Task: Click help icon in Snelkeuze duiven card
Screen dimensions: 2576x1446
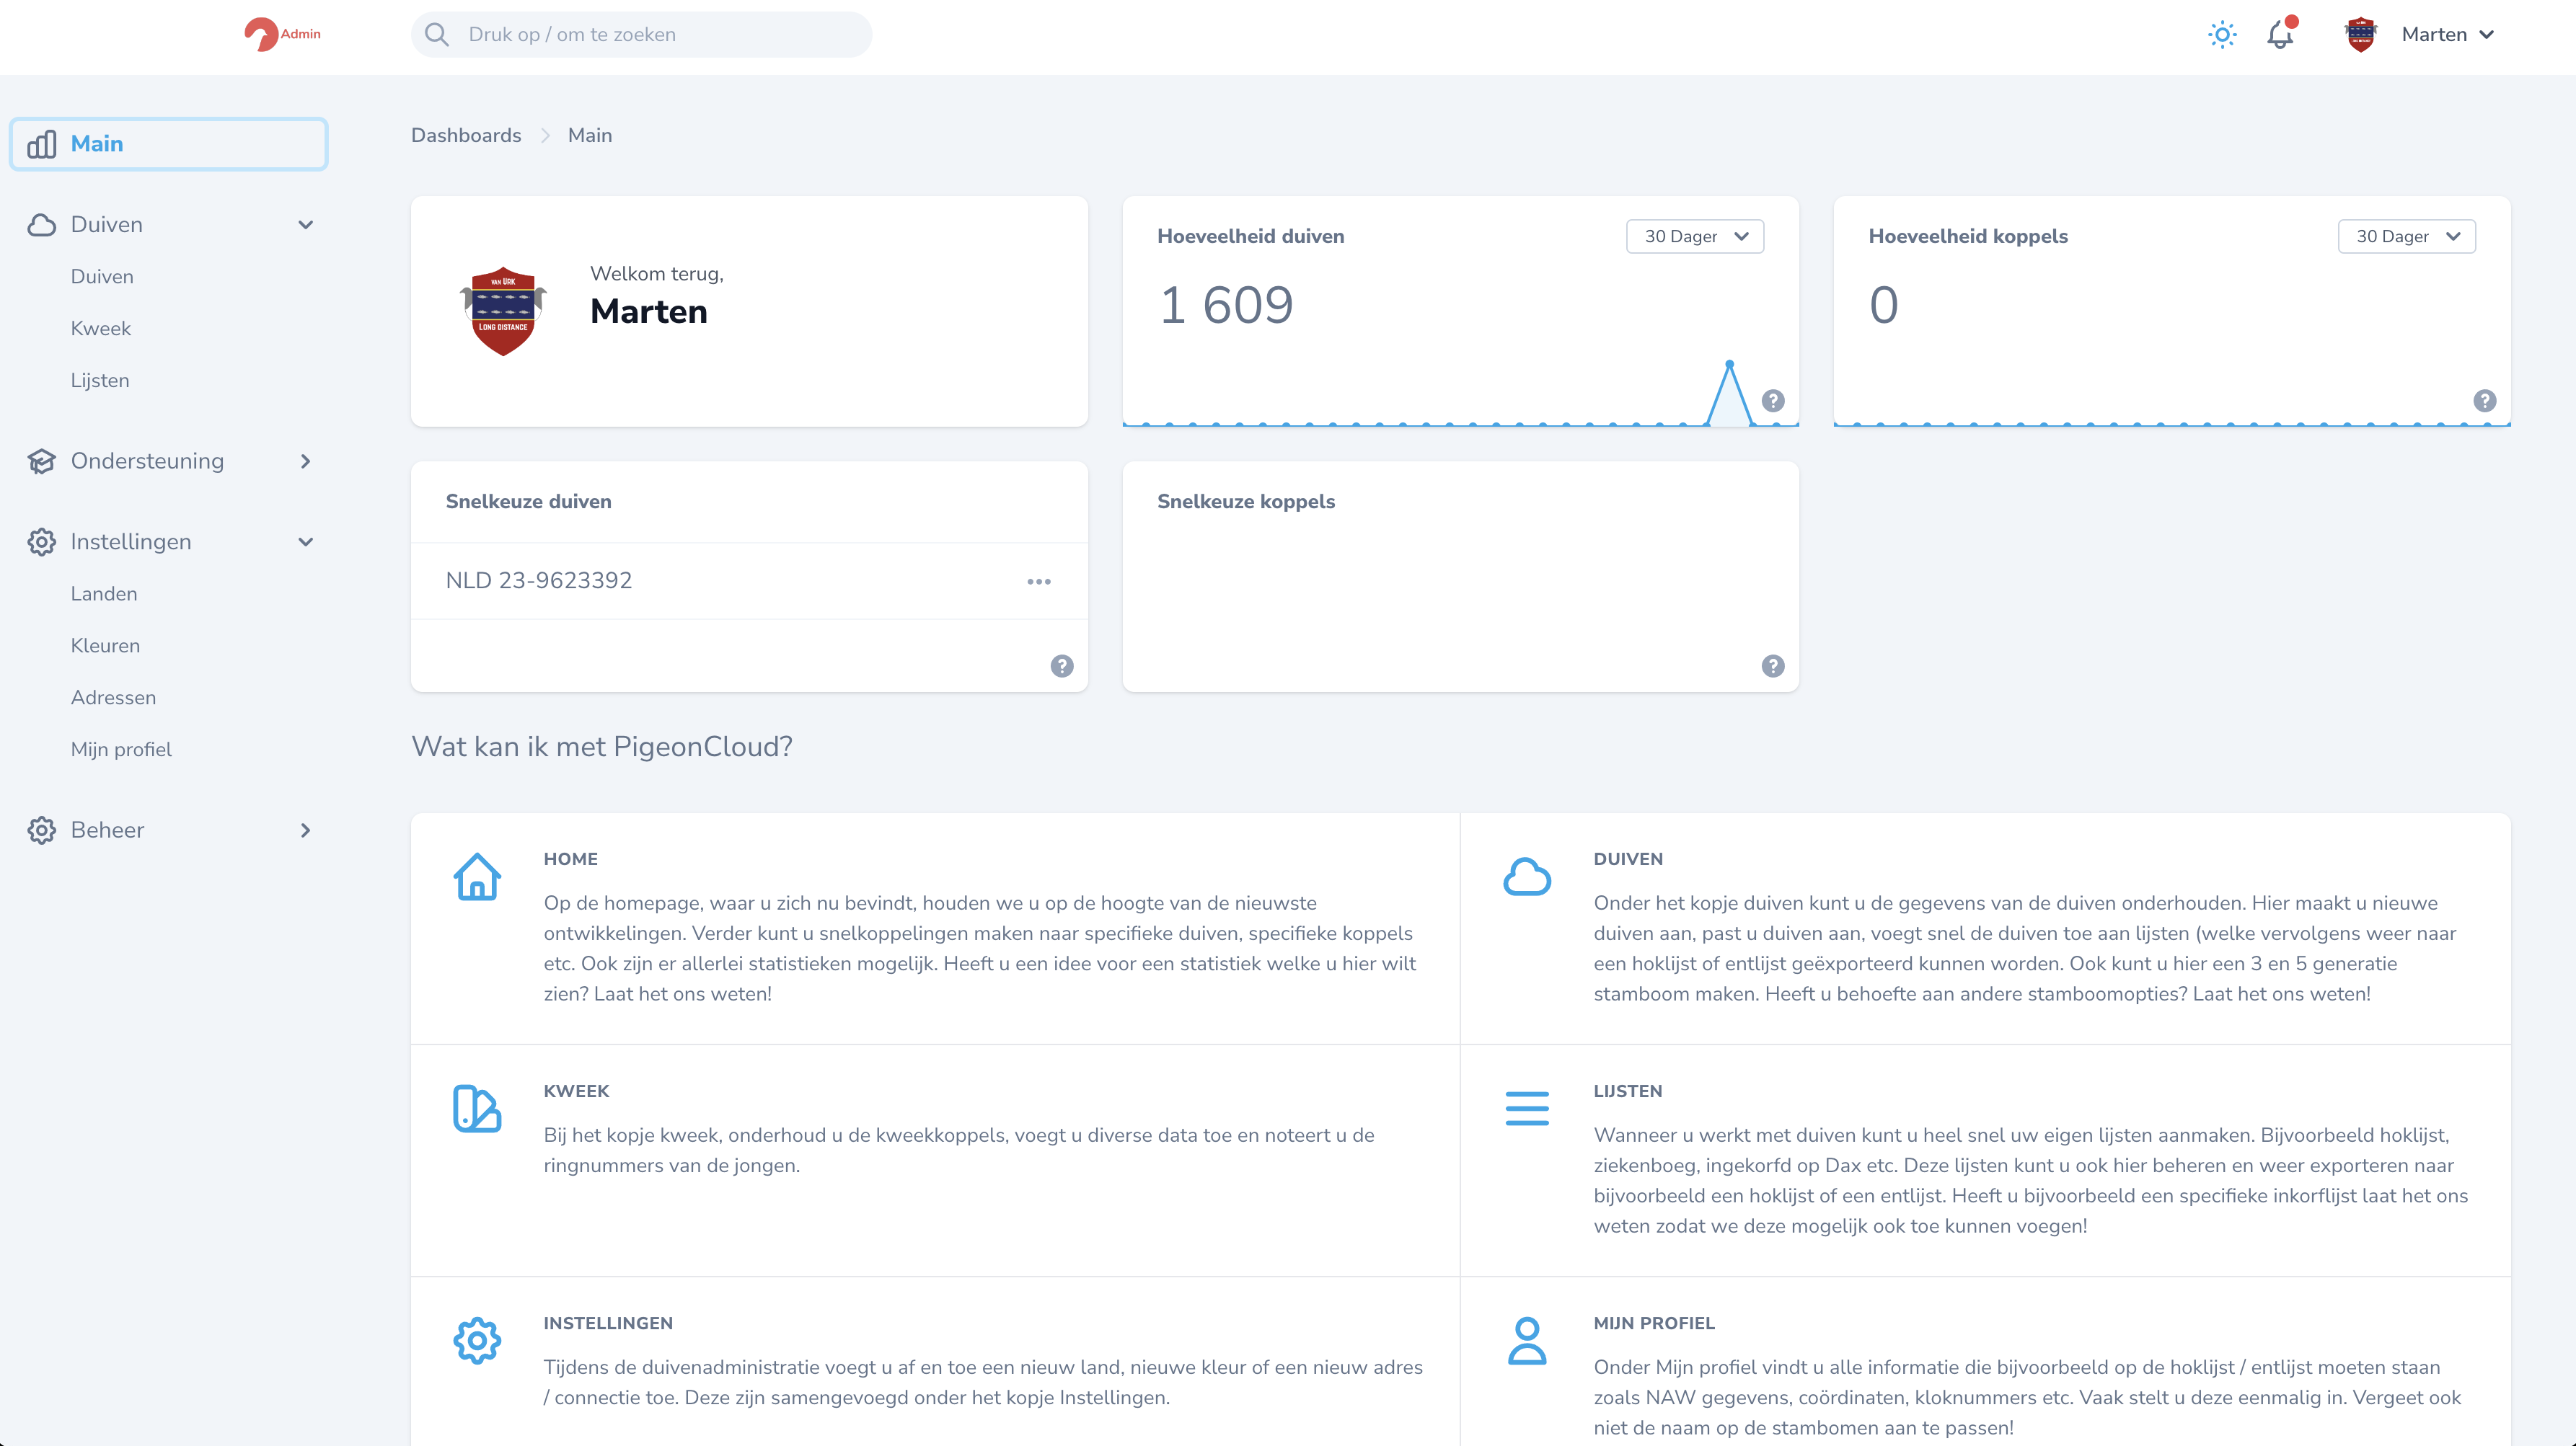Action: click(1061, 665)
